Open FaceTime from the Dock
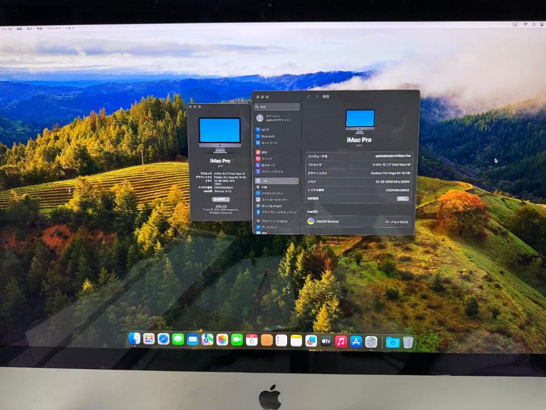Image resolution: width=546 pixels, height=410 pixels. click(236, 340)
